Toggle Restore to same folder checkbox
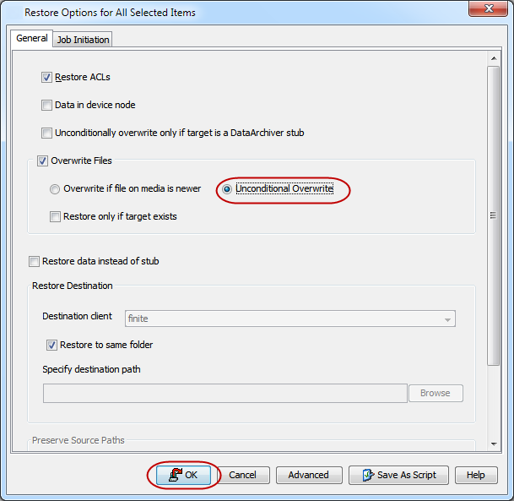Screen dimensions: 514x501 click(52, 345)
